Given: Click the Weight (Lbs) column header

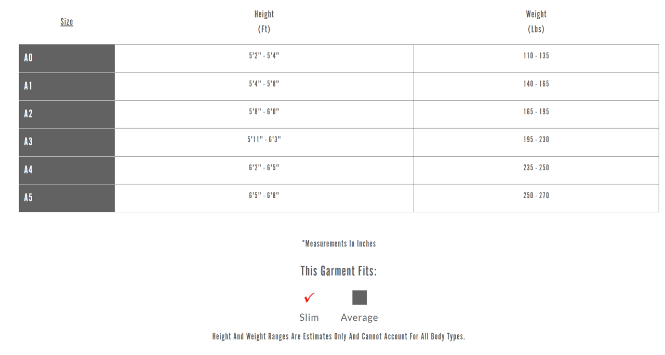Looking at the screenshot, I should point(536,22).
